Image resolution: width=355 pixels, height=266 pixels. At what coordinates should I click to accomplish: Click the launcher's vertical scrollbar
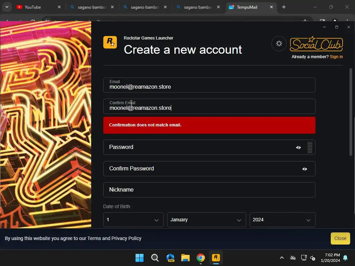tap(351, 112)
